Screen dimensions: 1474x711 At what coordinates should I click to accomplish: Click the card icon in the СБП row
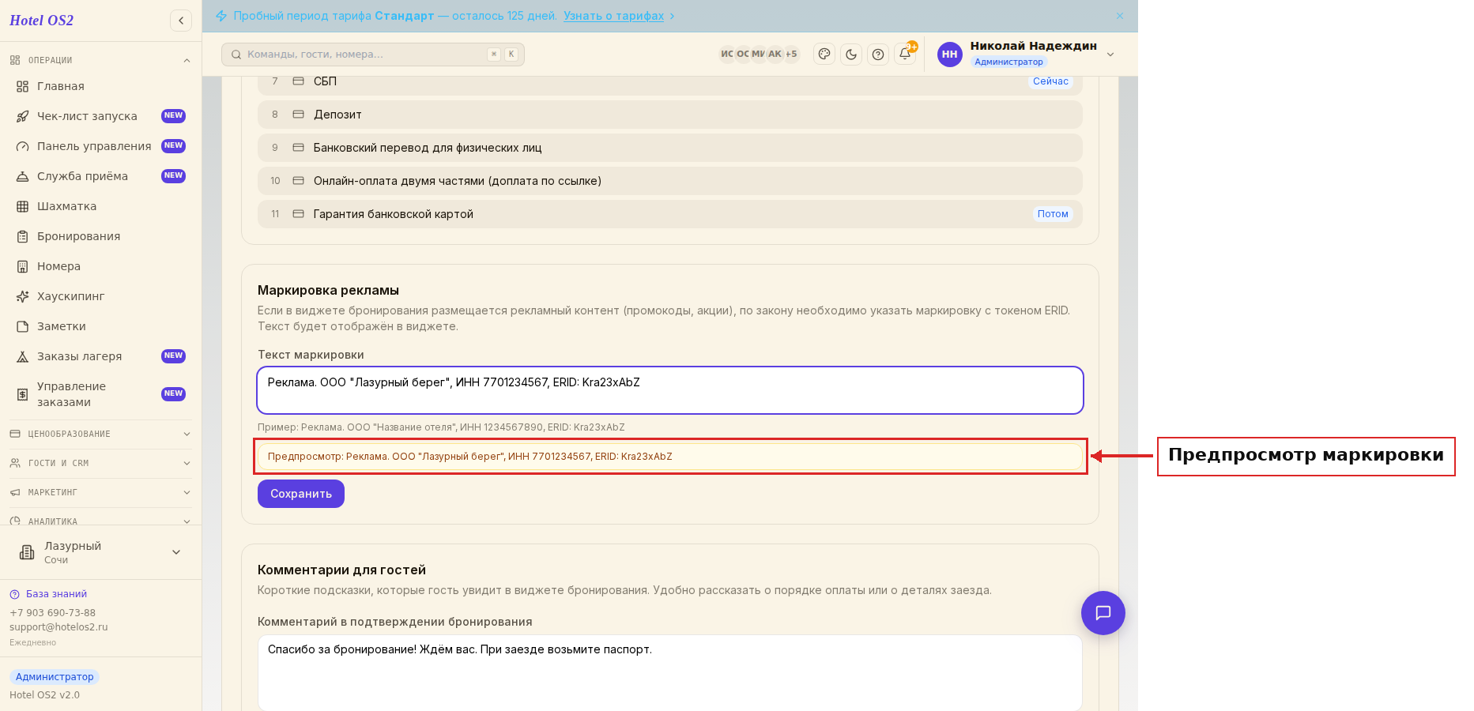[299, 81]
